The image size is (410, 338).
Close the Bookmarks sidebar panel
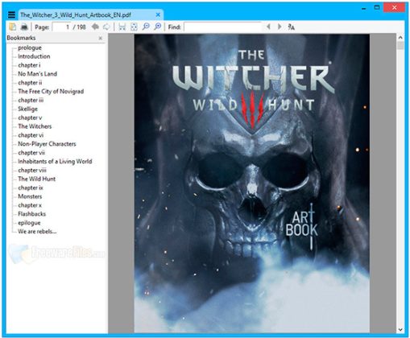tap(101, 38)
